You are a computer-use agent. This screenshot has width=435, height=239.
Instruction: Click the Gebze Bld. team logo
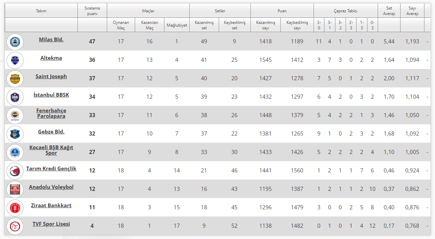pyautogui.click(x=15, y=134)
